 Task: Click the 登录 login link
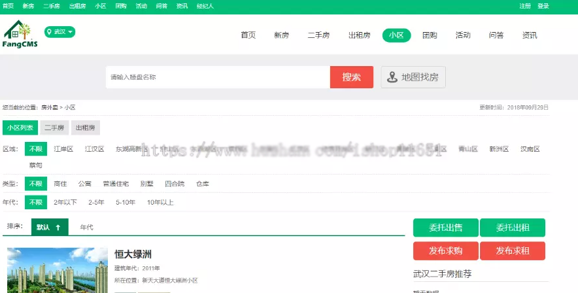tap(543, 6)
